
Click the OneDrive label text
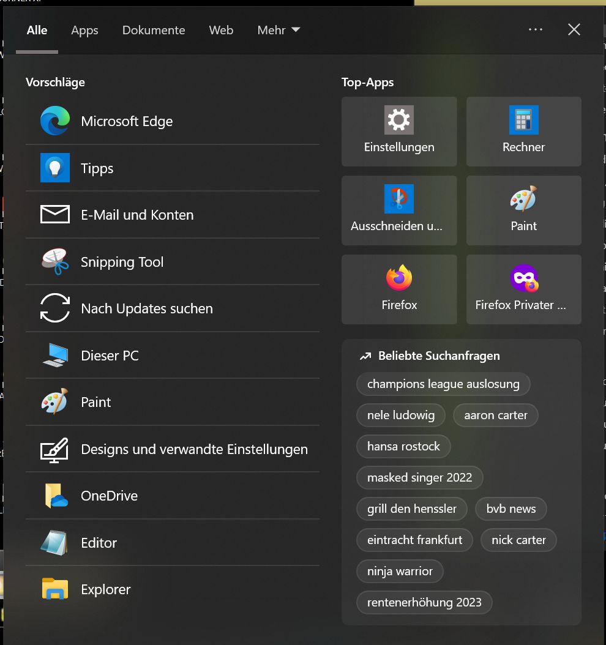tap(109, 496)
